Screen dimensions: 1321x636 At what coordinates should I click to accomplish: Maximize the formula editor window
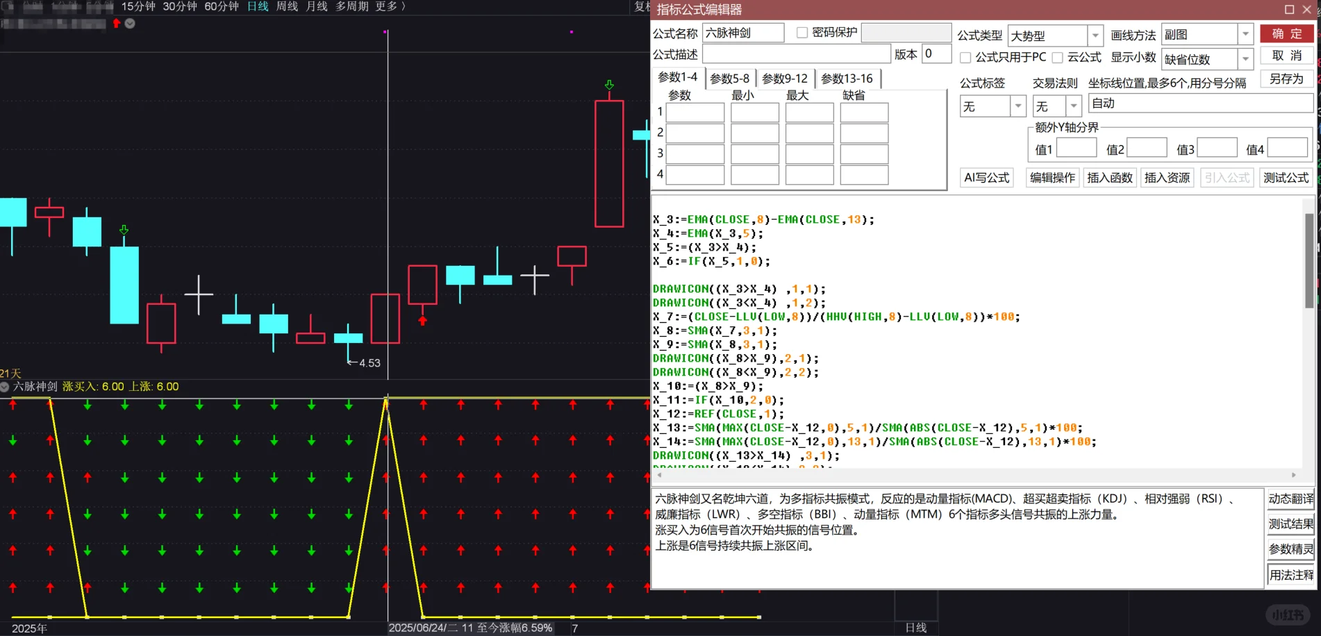click(1289, 9)
